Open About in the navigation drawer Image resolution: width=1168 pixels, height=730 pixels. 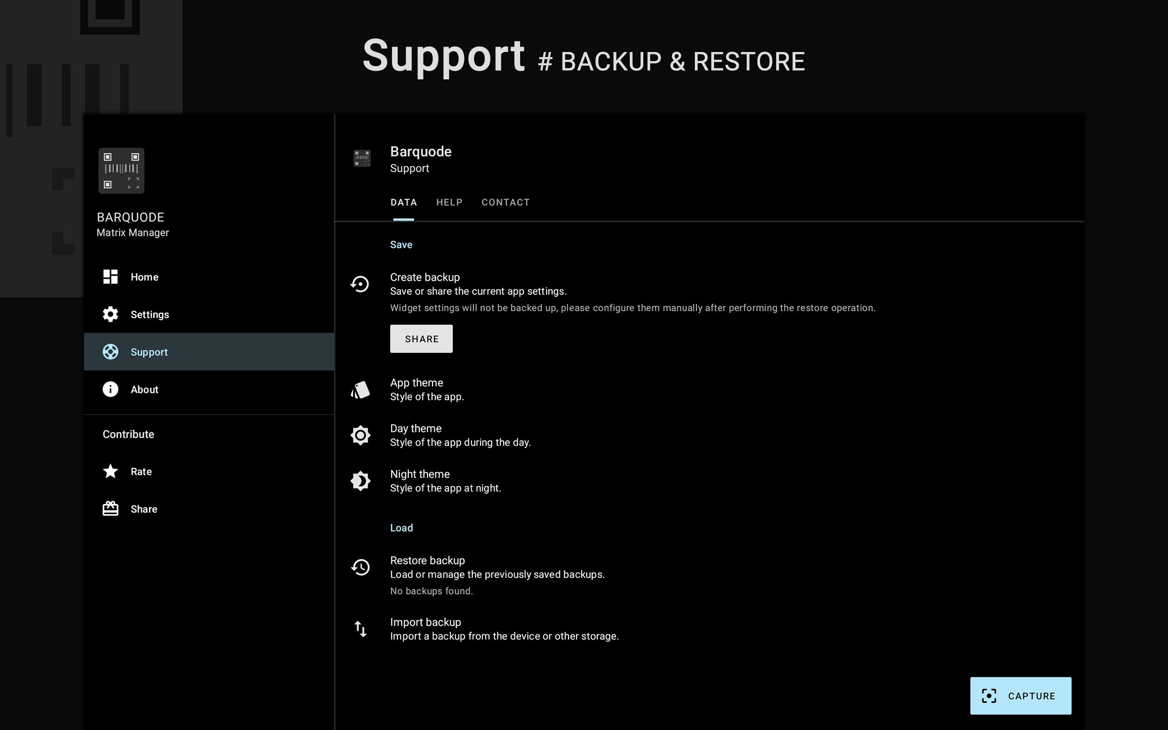tap(209, 389)
